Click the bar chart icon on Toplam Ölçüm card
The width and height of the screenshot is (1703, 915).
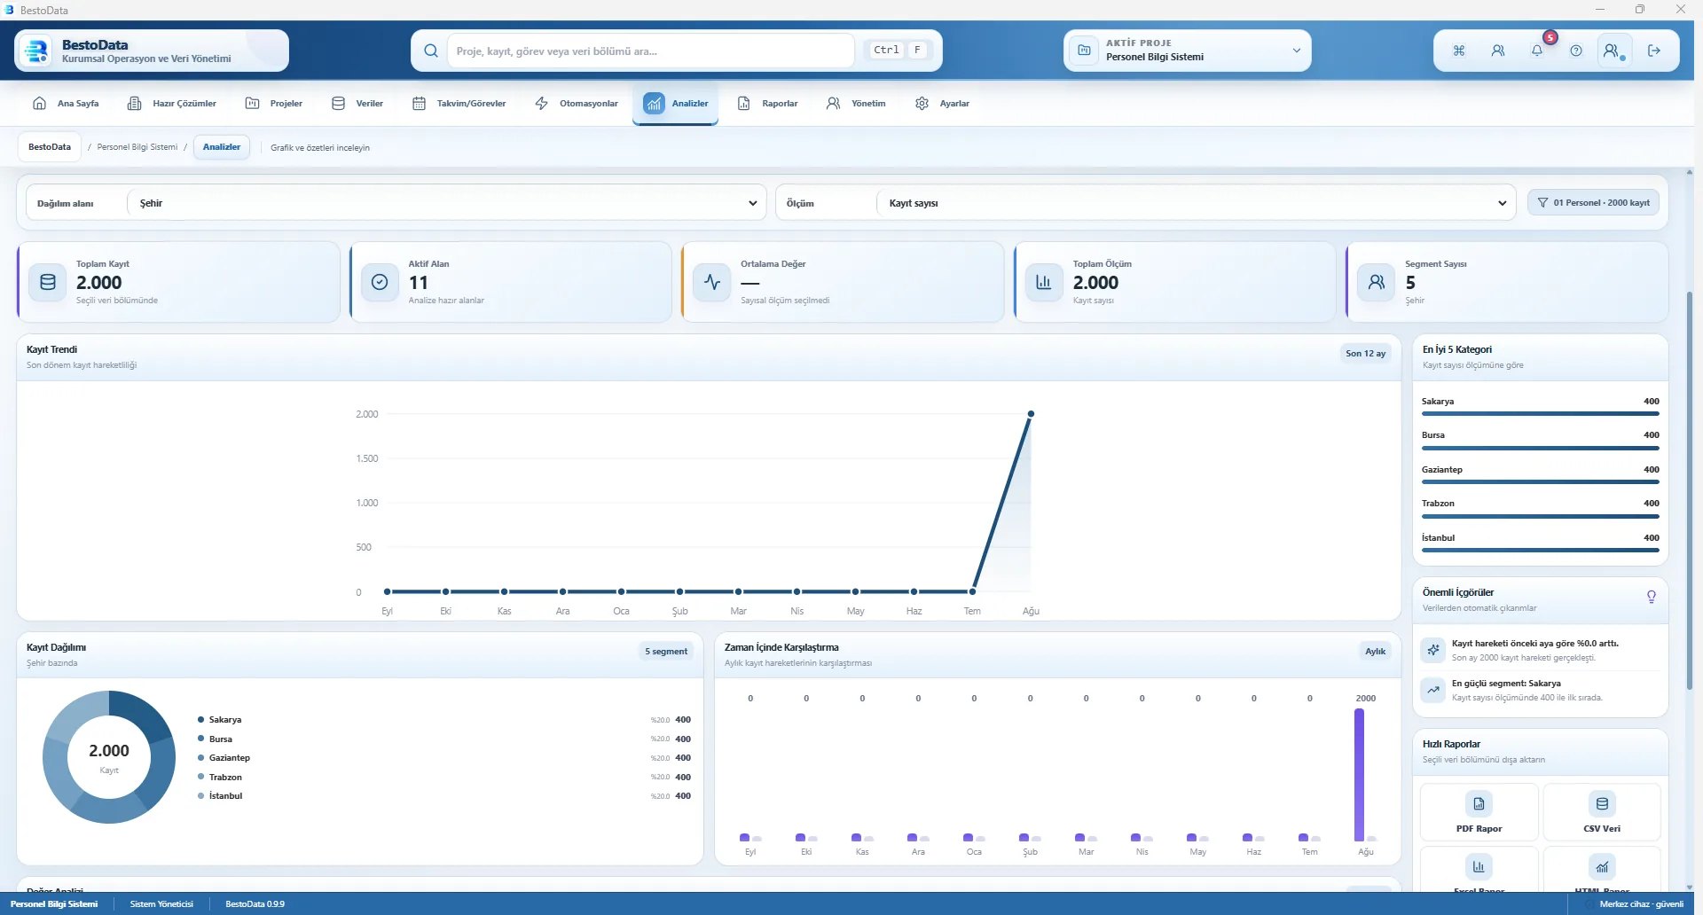(x=1044, y=282)
